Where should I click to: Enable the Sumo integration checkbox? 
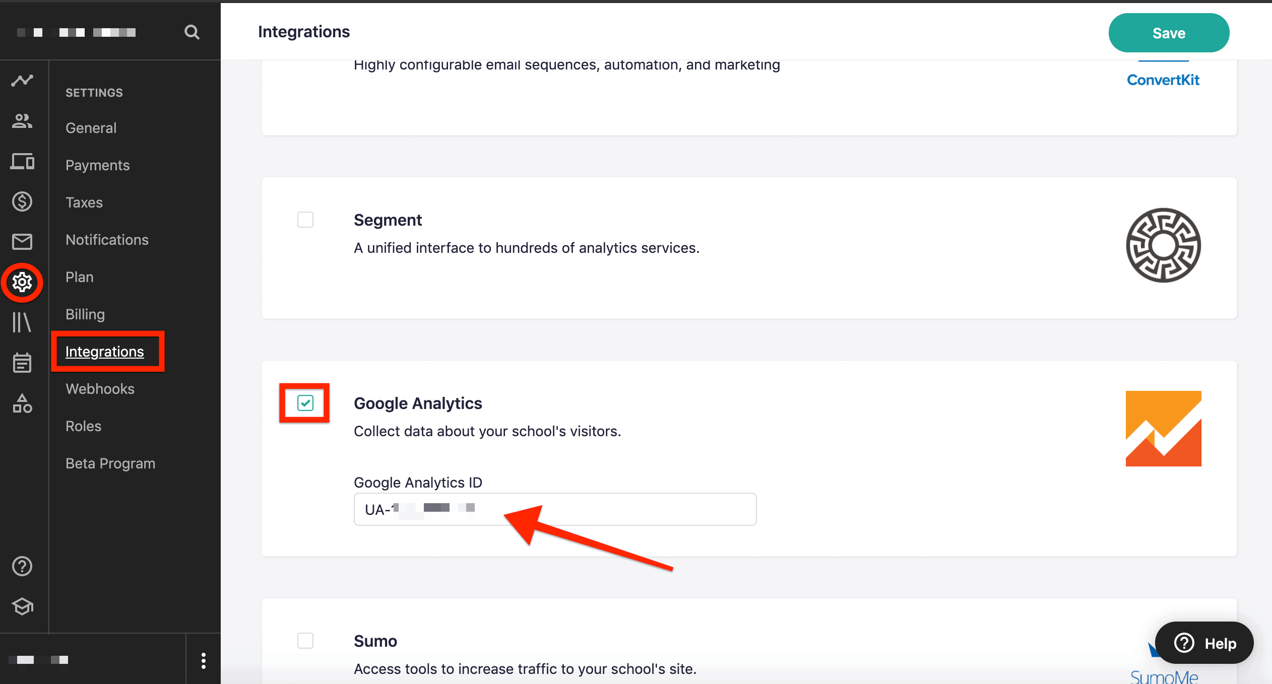pos(305,641)
